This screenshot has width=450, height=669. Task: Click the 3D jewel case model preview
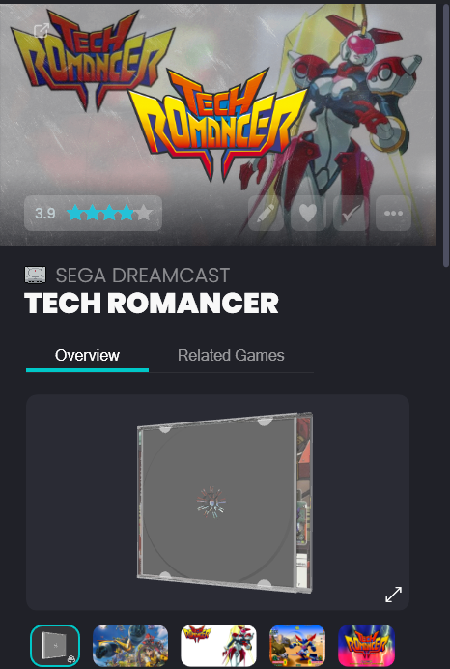coord(225,502)
